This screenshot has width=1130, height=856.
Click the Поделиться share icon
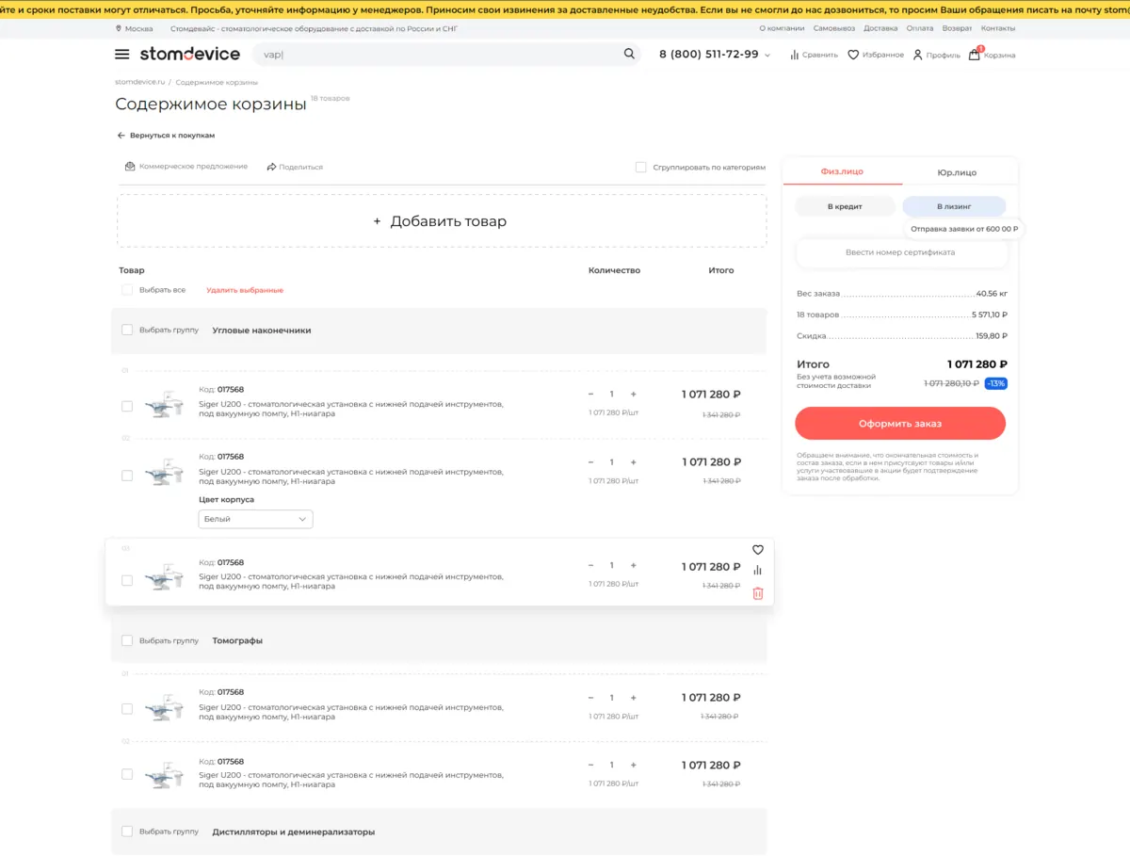271,167
